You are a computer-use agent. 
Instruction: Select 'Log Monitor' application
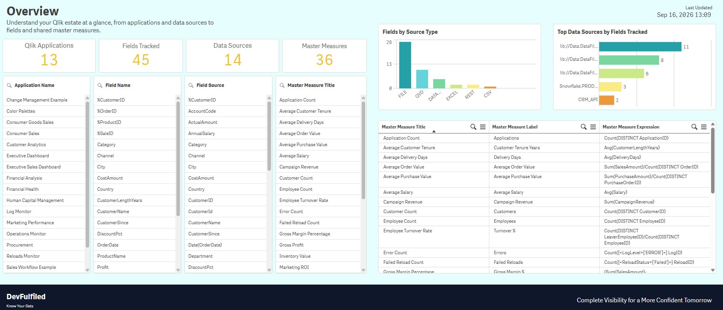pyautogui.click(x=44, y=212)
